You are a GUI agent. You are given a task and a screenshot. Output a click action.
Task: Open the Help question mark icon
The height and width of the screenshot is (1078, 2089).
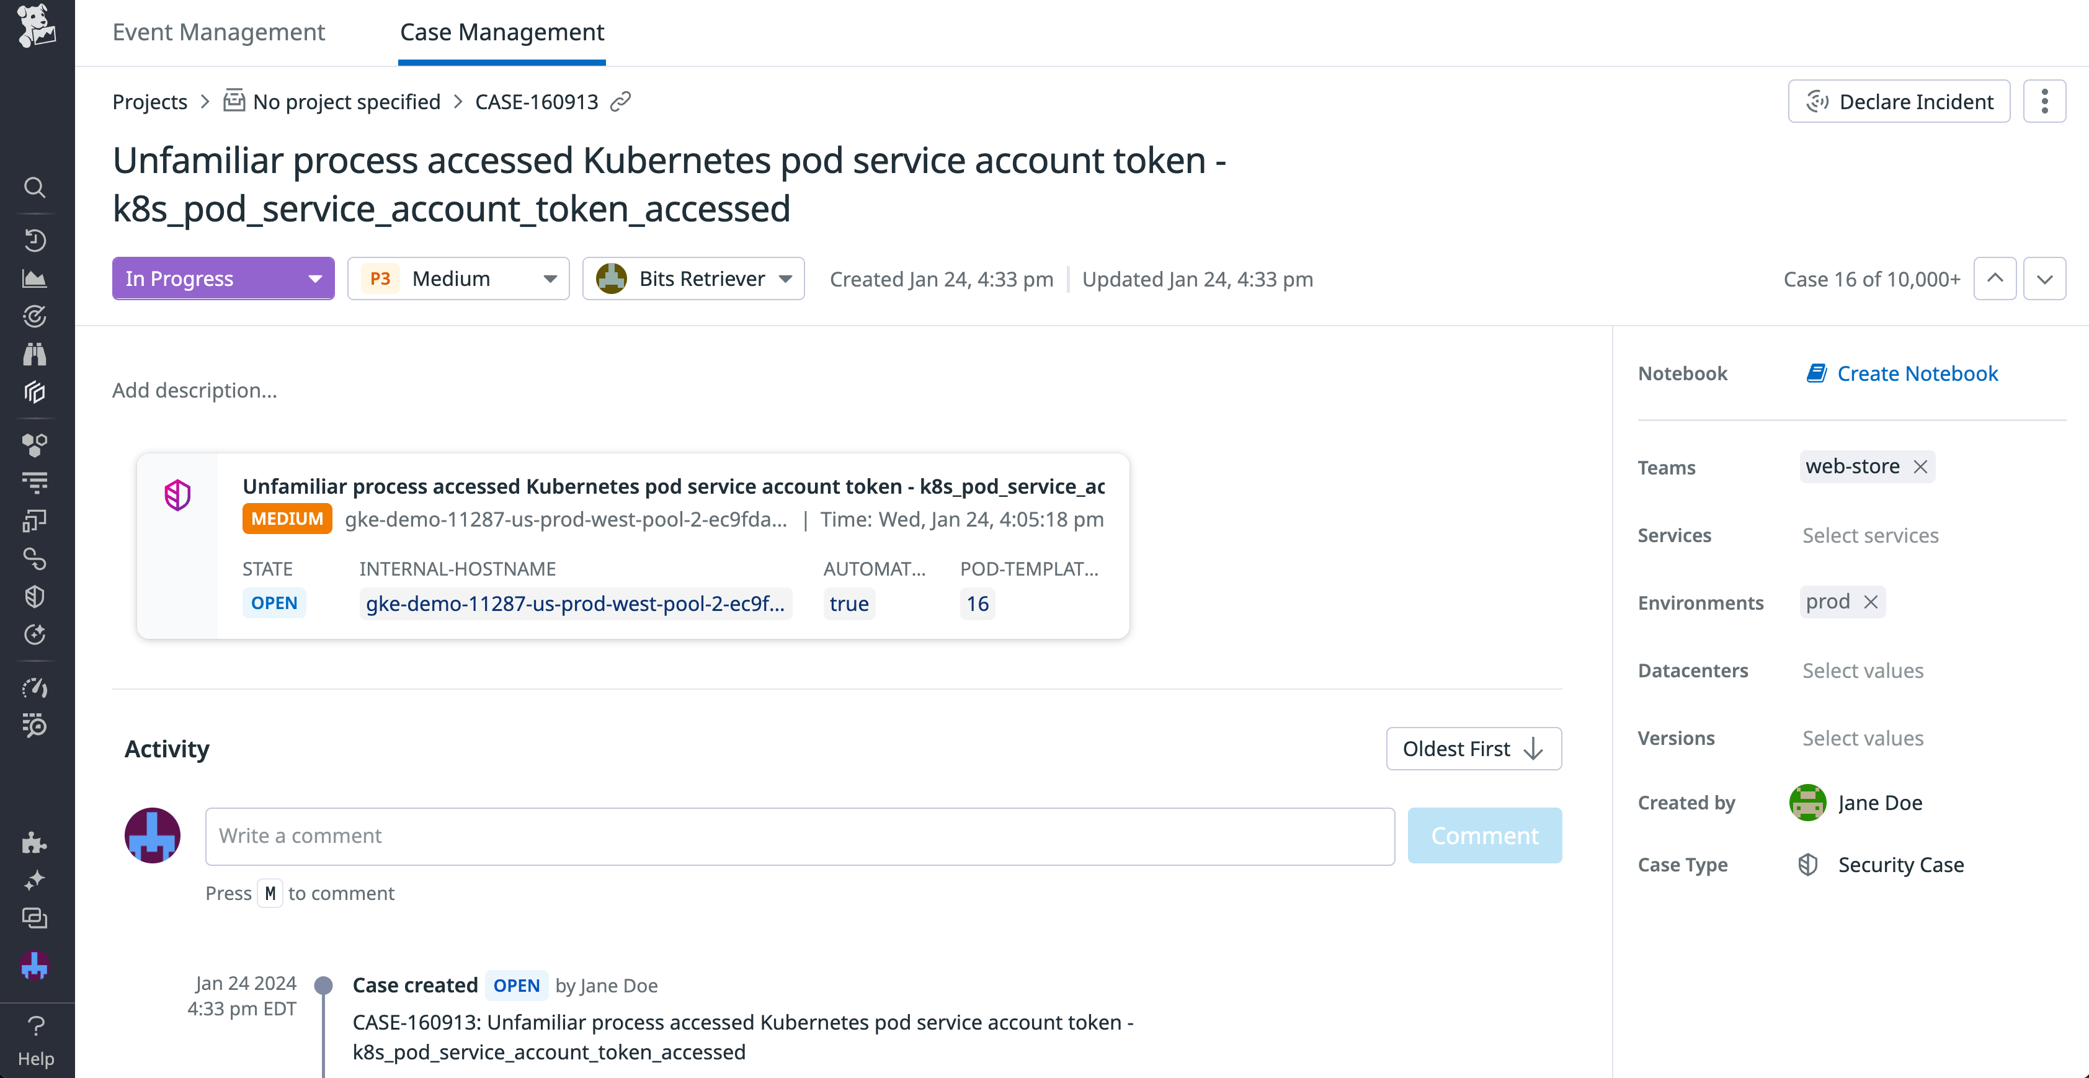tap(36, 1025)
